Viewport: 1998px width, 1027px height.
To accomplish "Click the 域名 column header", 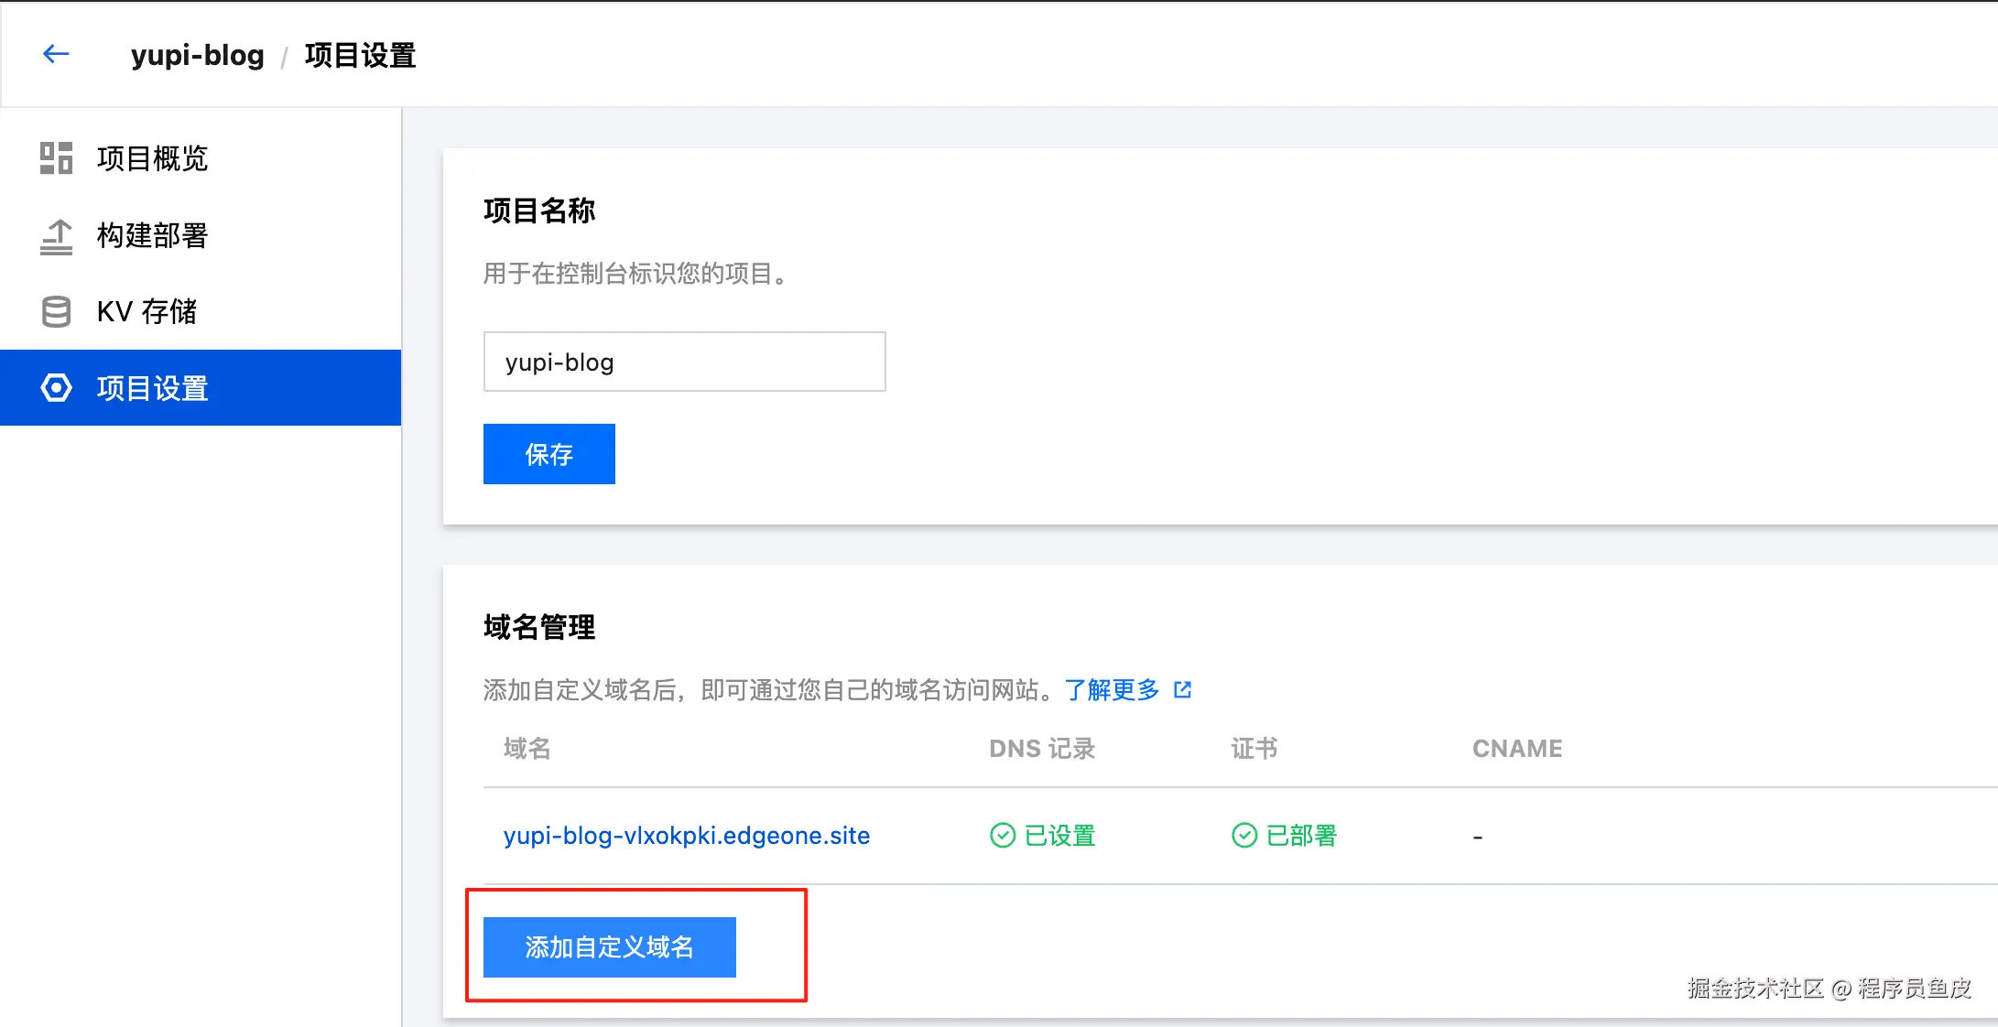I will [x=527, y=748].
